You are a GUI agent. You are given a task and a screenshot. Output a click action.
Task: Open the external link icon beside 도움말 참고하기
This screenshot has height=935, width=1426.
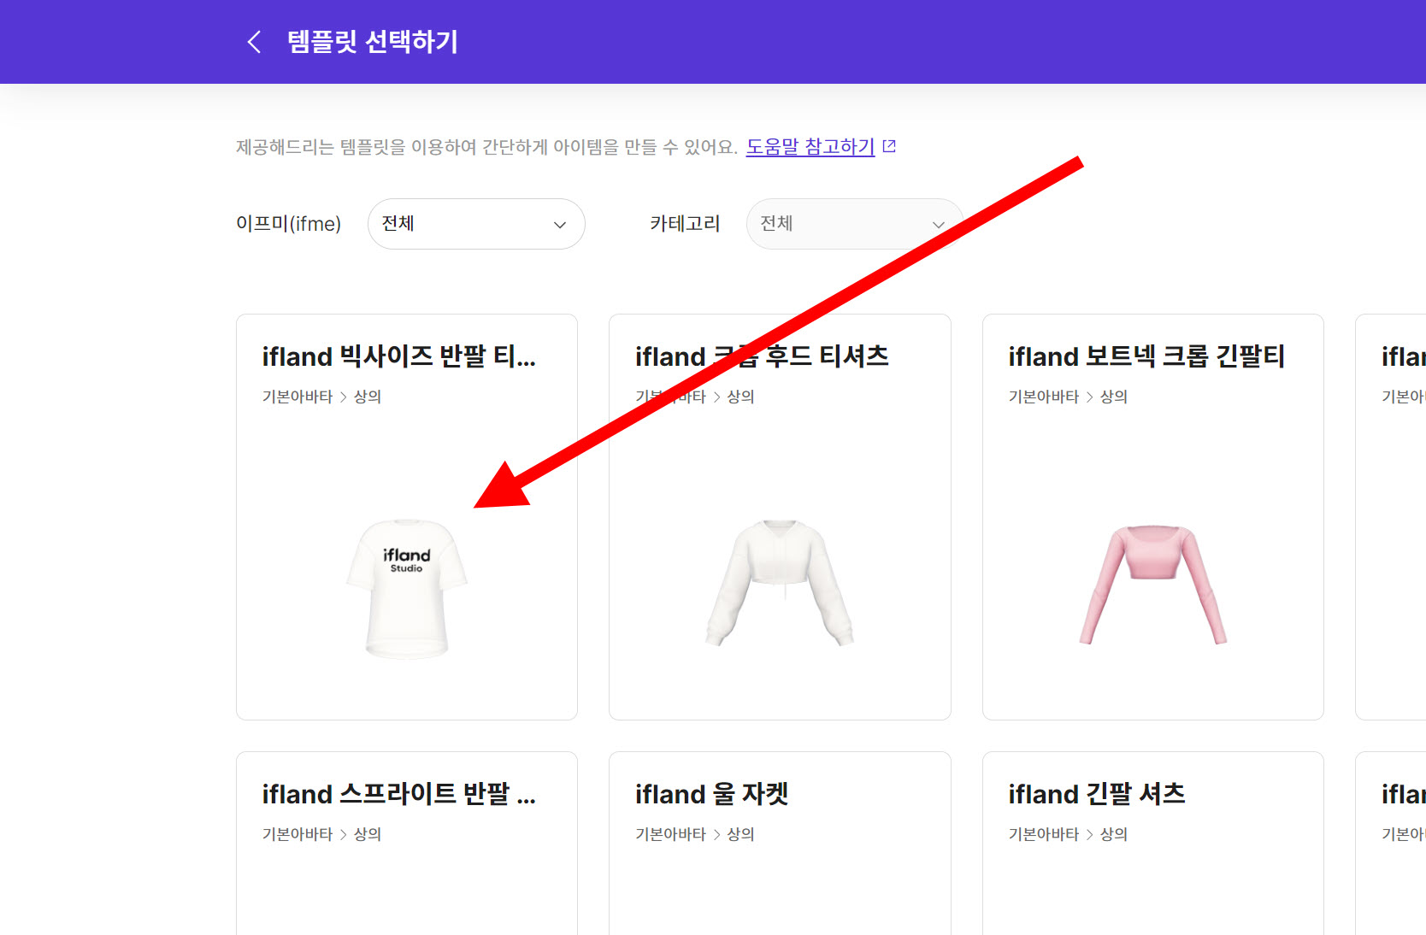(889, 146)
